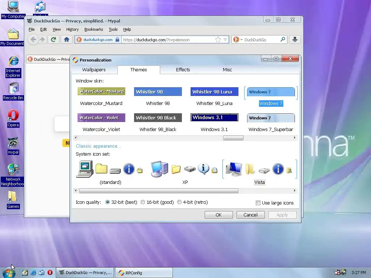
Task: Open the mypal desktop shortcut
Action: point(13,146)
